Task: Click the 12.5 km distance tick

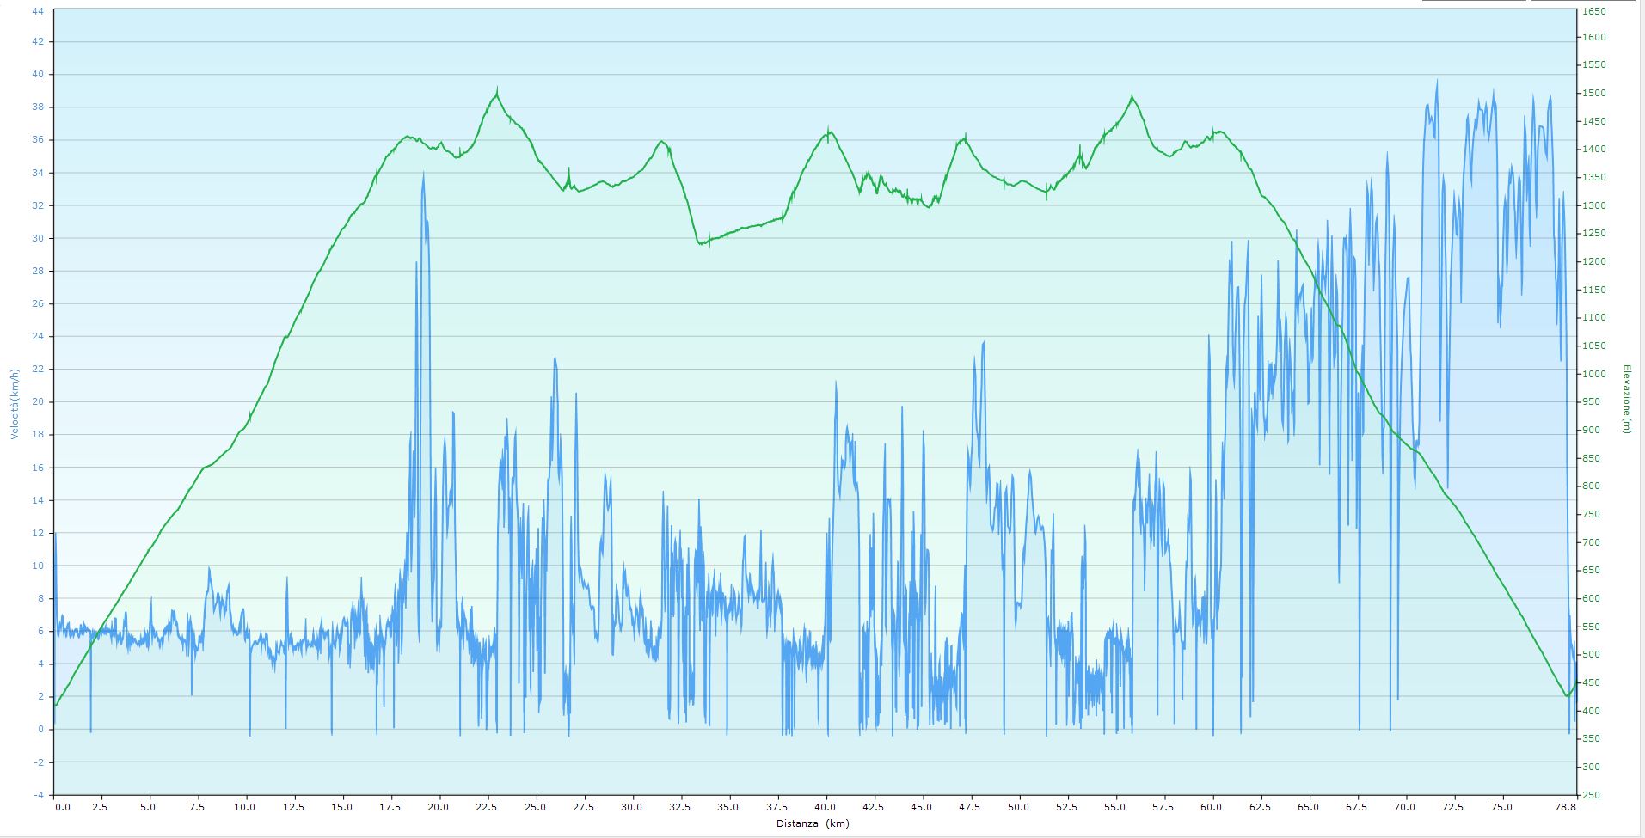Action: 292,808
